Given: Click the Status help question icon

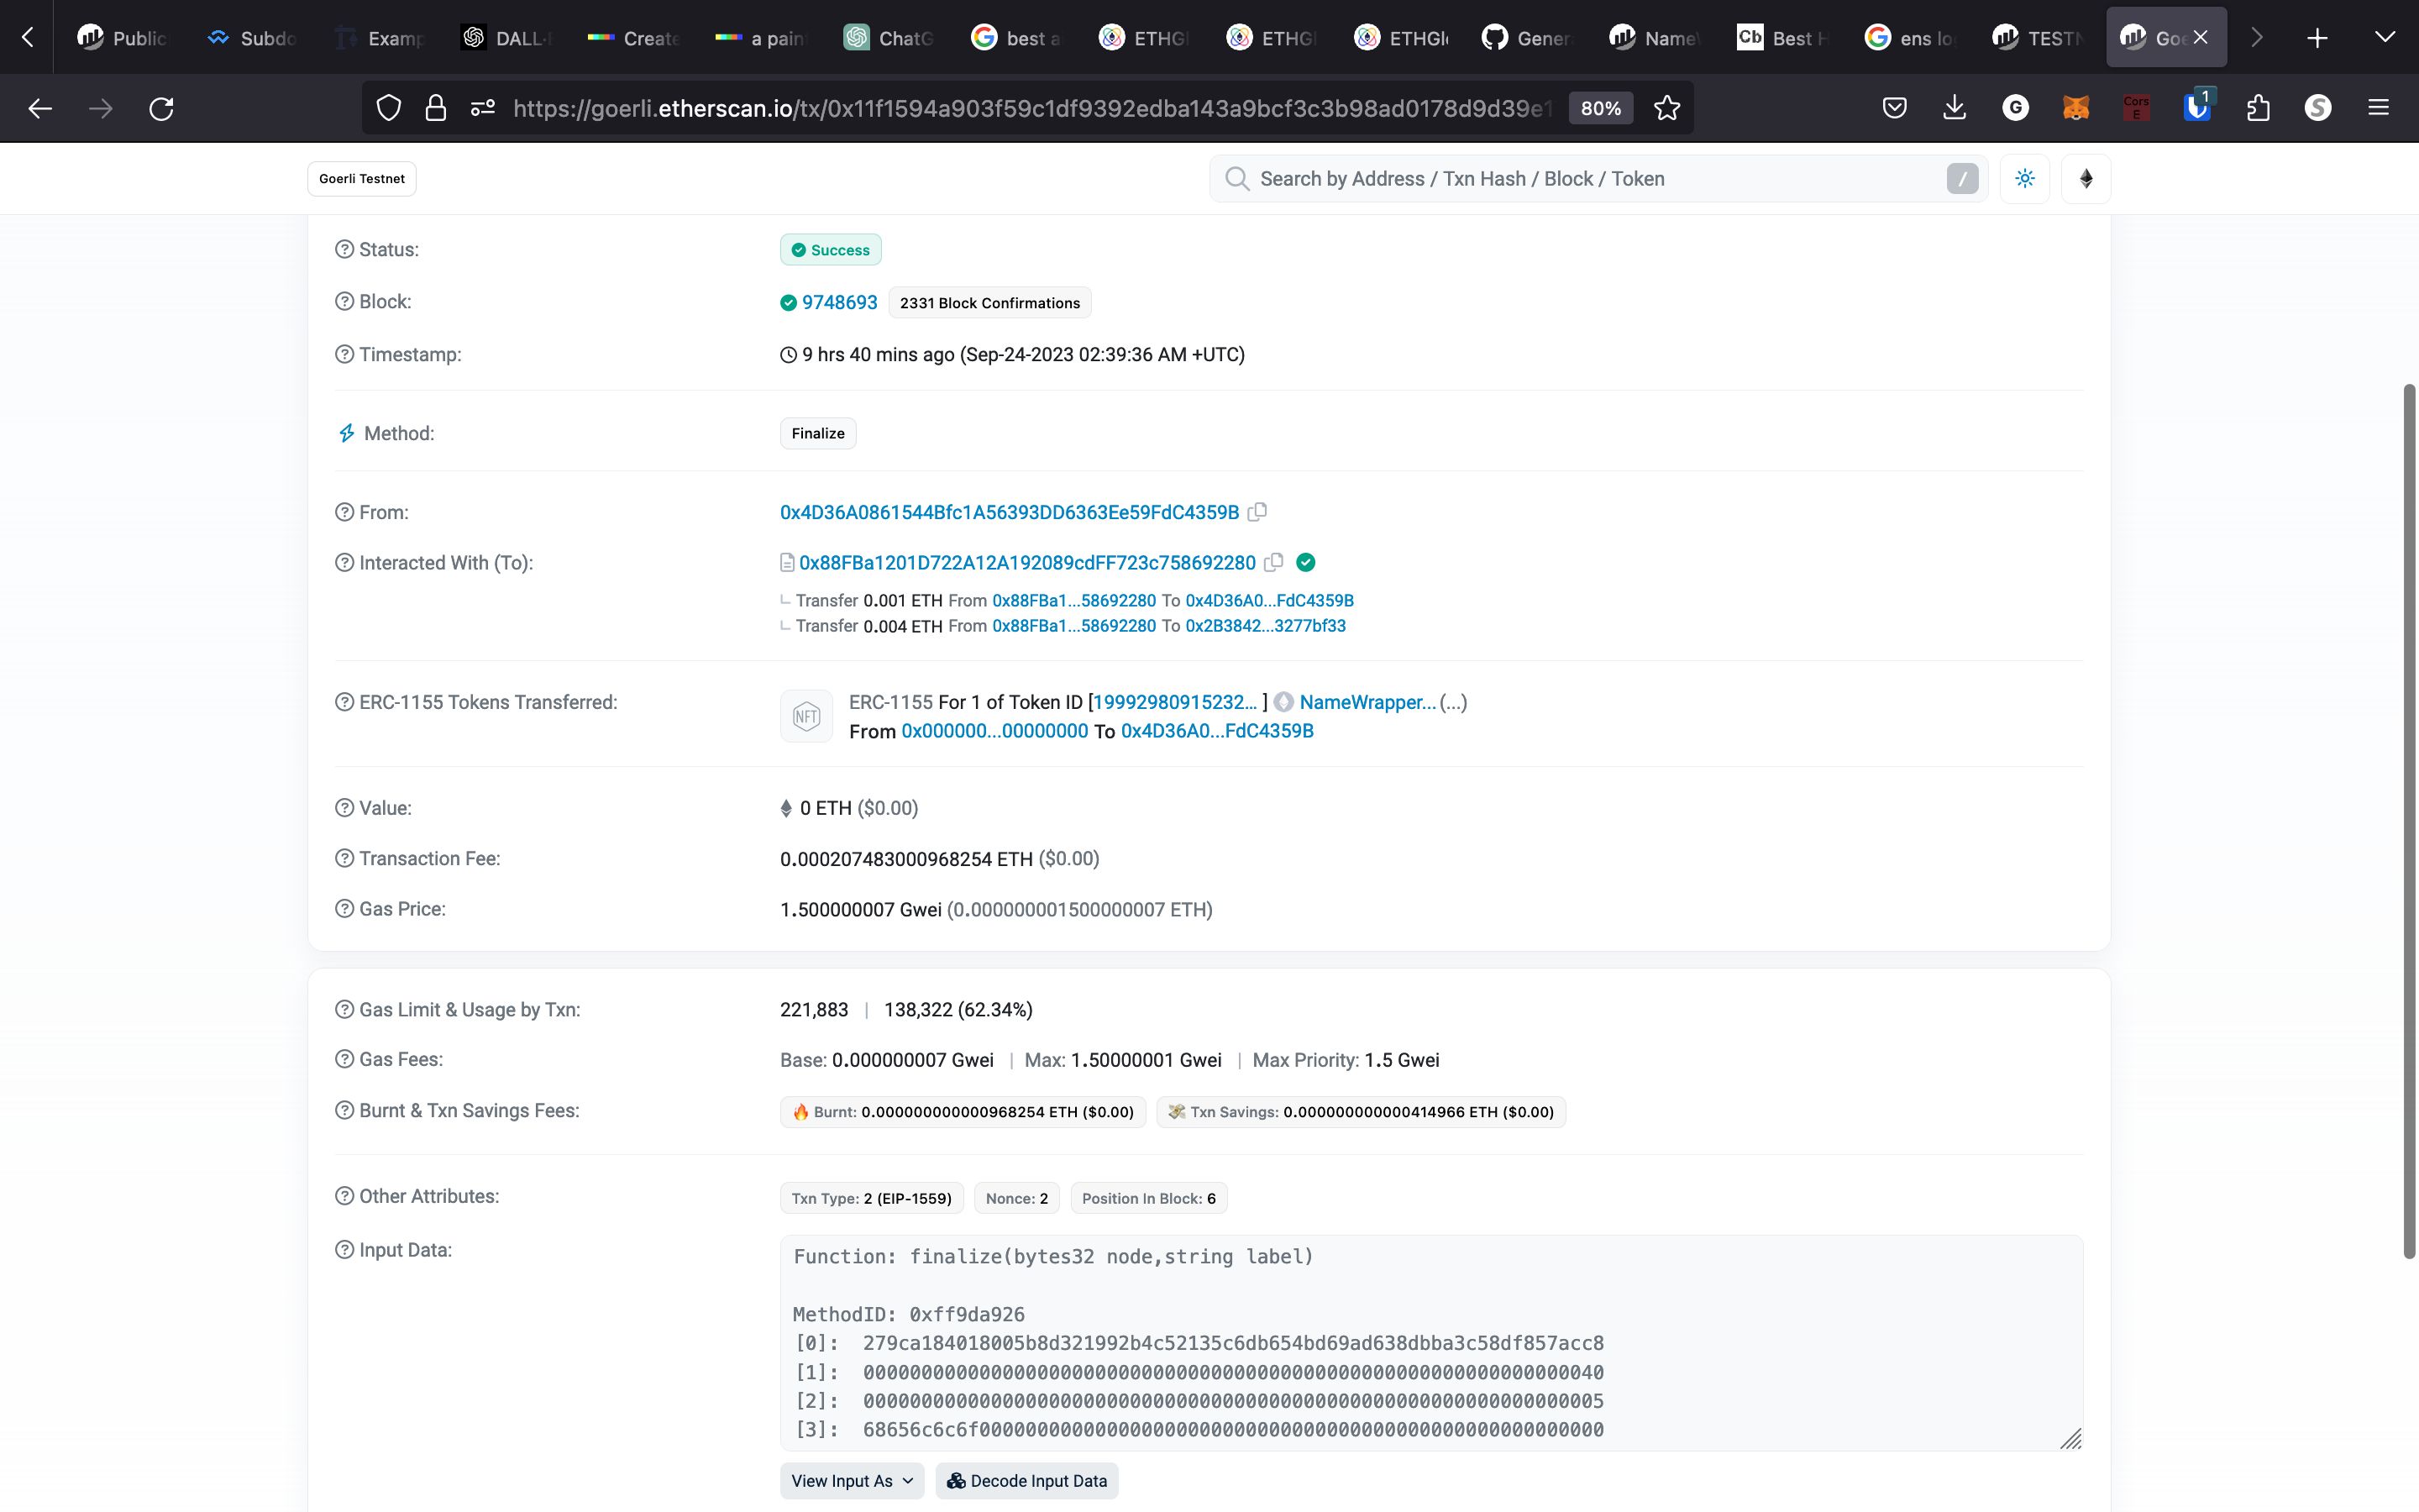Looking at the screenshot, I should (x=344, y=250).
